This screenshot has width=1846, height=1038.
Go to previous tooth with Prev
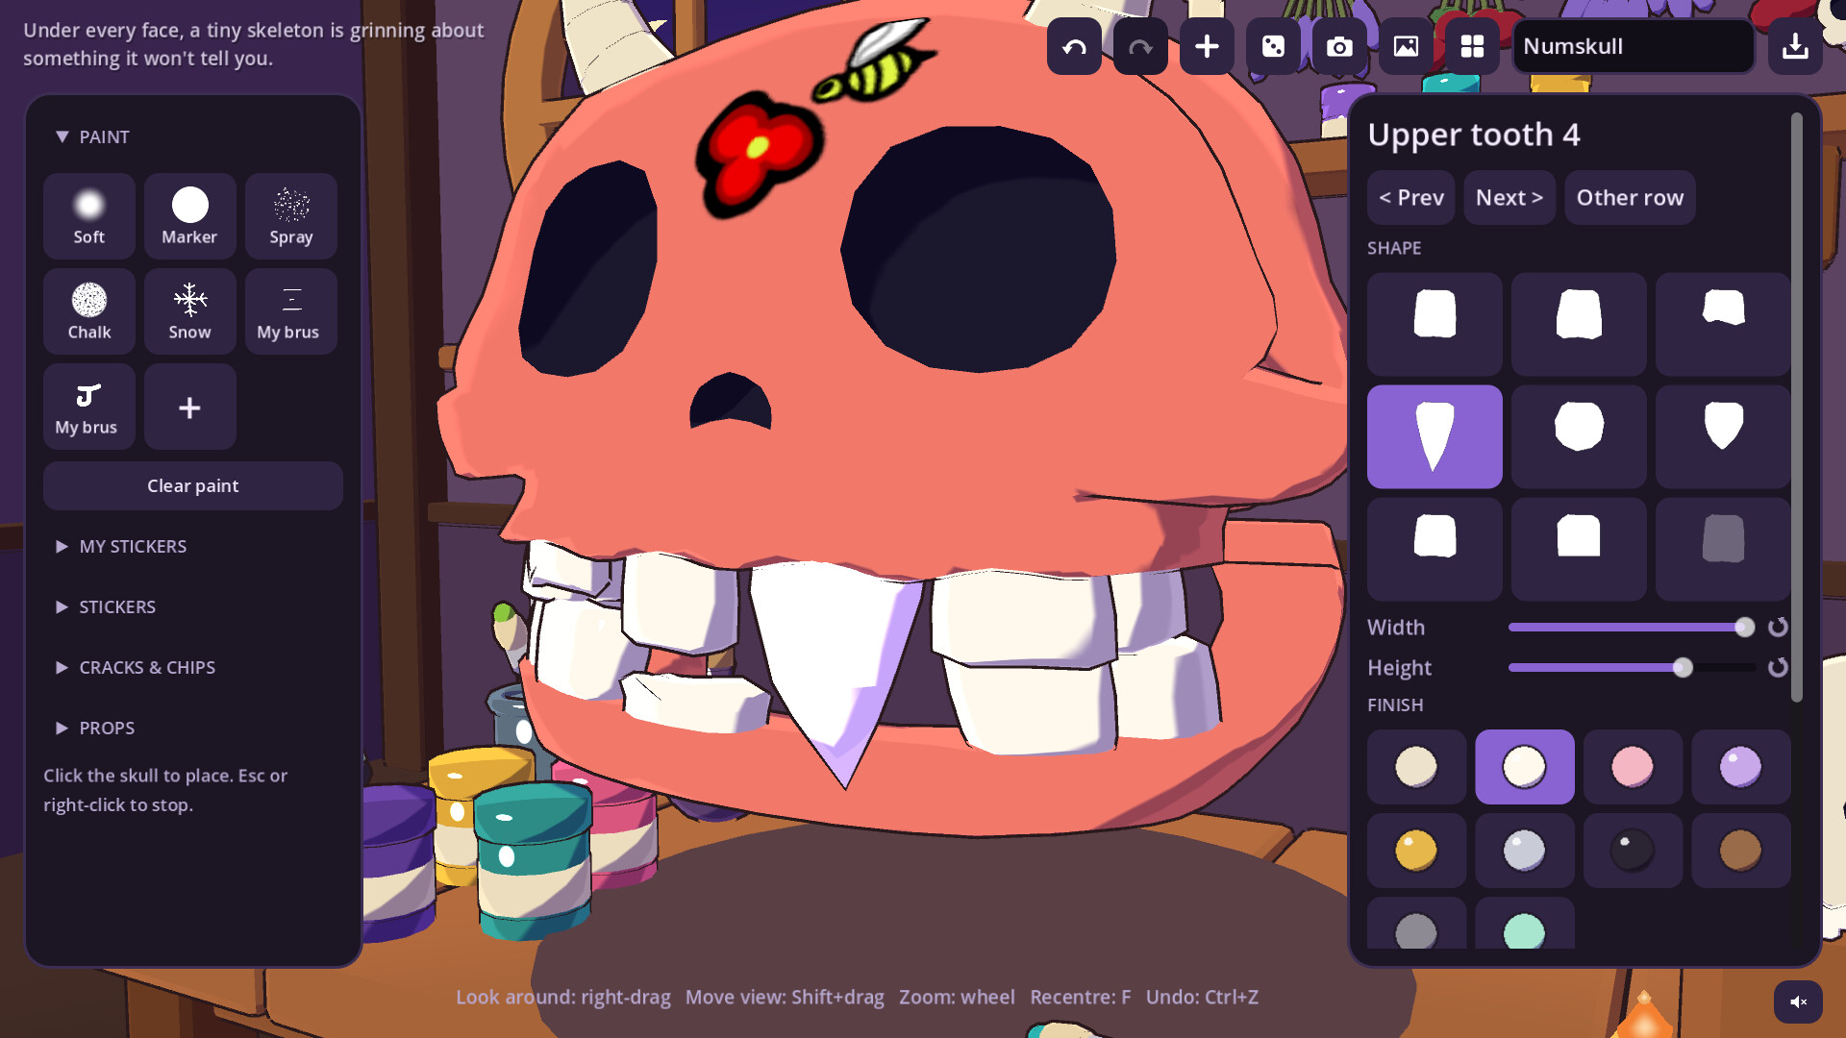pyautogui.click(x=1411, y=198)
